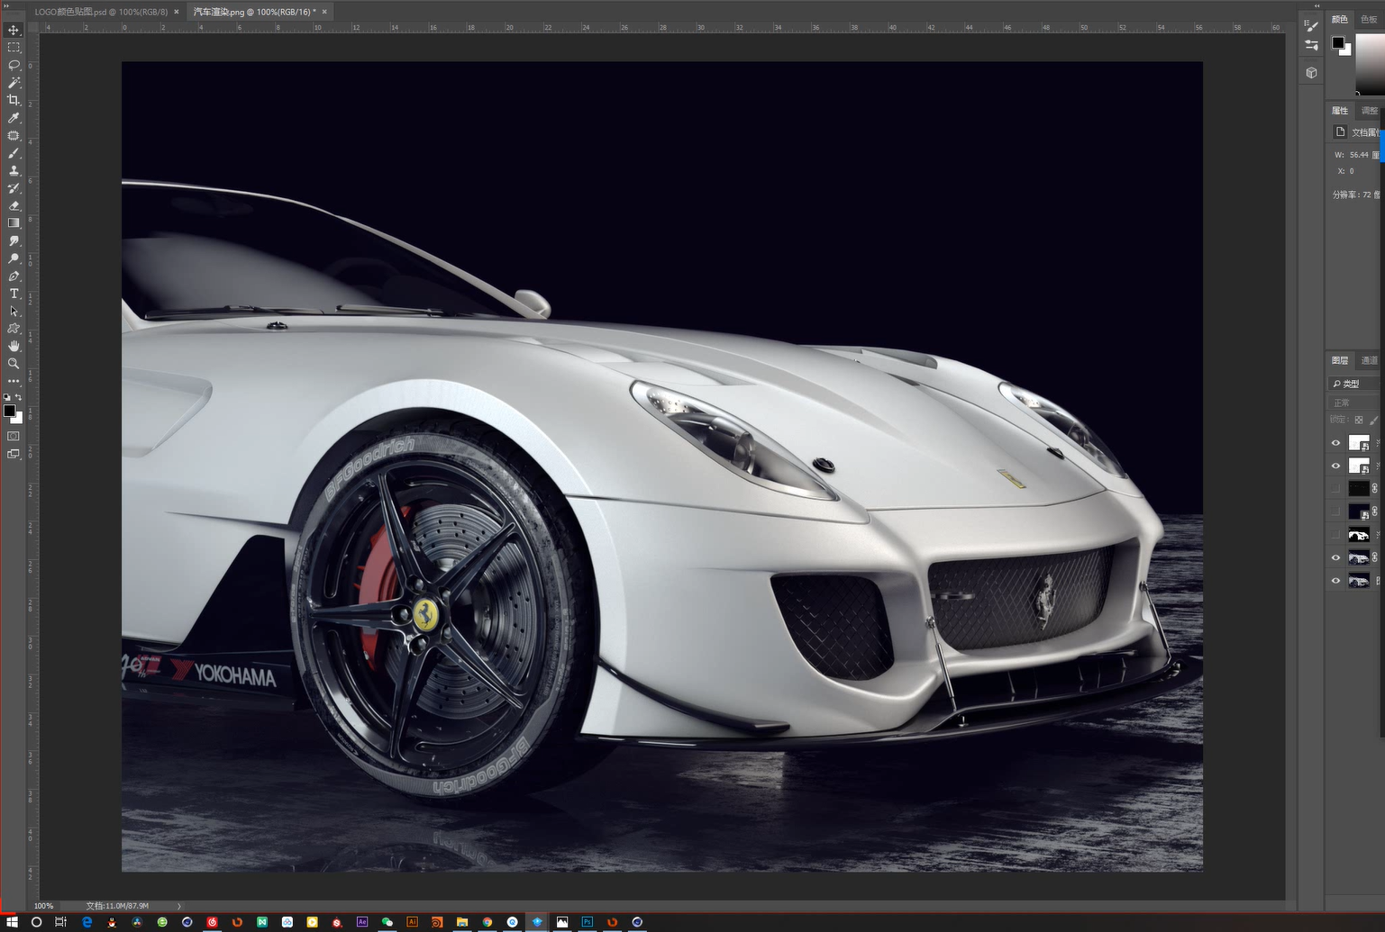Select the Lasso tool
The image size is (1385, 932).
coord(14,65)
